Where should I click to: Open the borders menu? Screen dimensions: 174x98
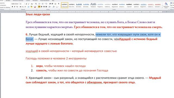click(x=57, y=7)
